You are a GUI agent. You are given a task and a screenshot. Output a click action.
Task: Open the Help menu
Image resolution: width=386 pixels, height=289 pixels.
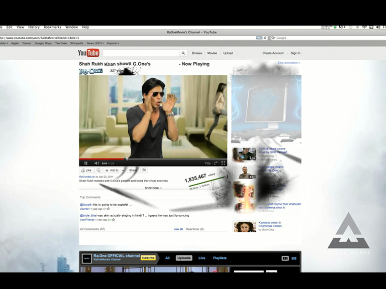(85, 27)
